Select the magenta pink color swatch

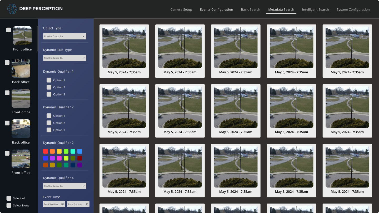coord(59,158)
